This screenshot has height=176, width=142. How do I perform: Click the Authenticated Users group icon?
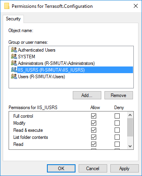[x=14, y=50]
